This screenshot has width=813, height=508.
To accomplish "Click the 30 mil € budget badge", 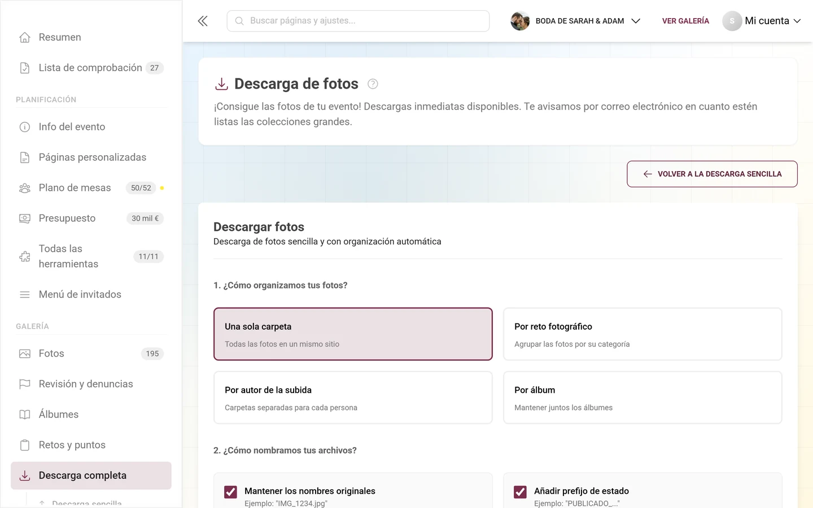I will point(145,218).
